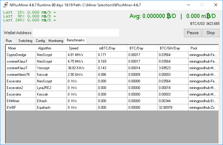Image resolution: width=223 pixels, height=145 pixels.
Task: Click the Ethash algorithm cell
Action: [x=51, y=101]
